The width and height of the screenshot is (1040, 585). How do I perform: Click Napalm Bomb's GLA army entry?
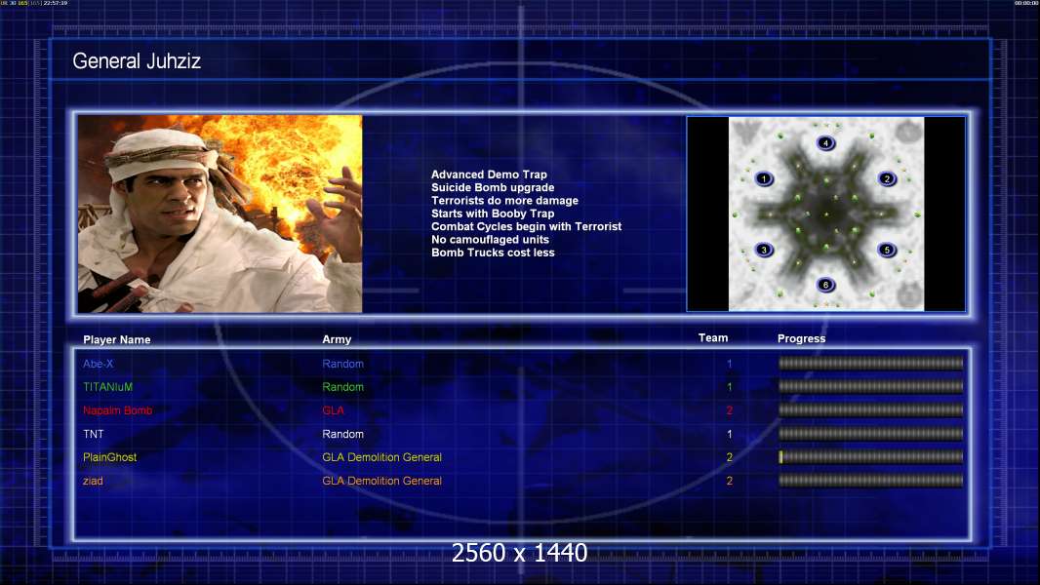tap(333, 410)
